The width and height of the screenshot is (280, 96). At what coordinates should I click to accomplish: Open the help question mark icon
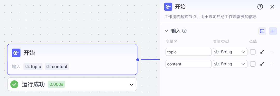(260, 7)
